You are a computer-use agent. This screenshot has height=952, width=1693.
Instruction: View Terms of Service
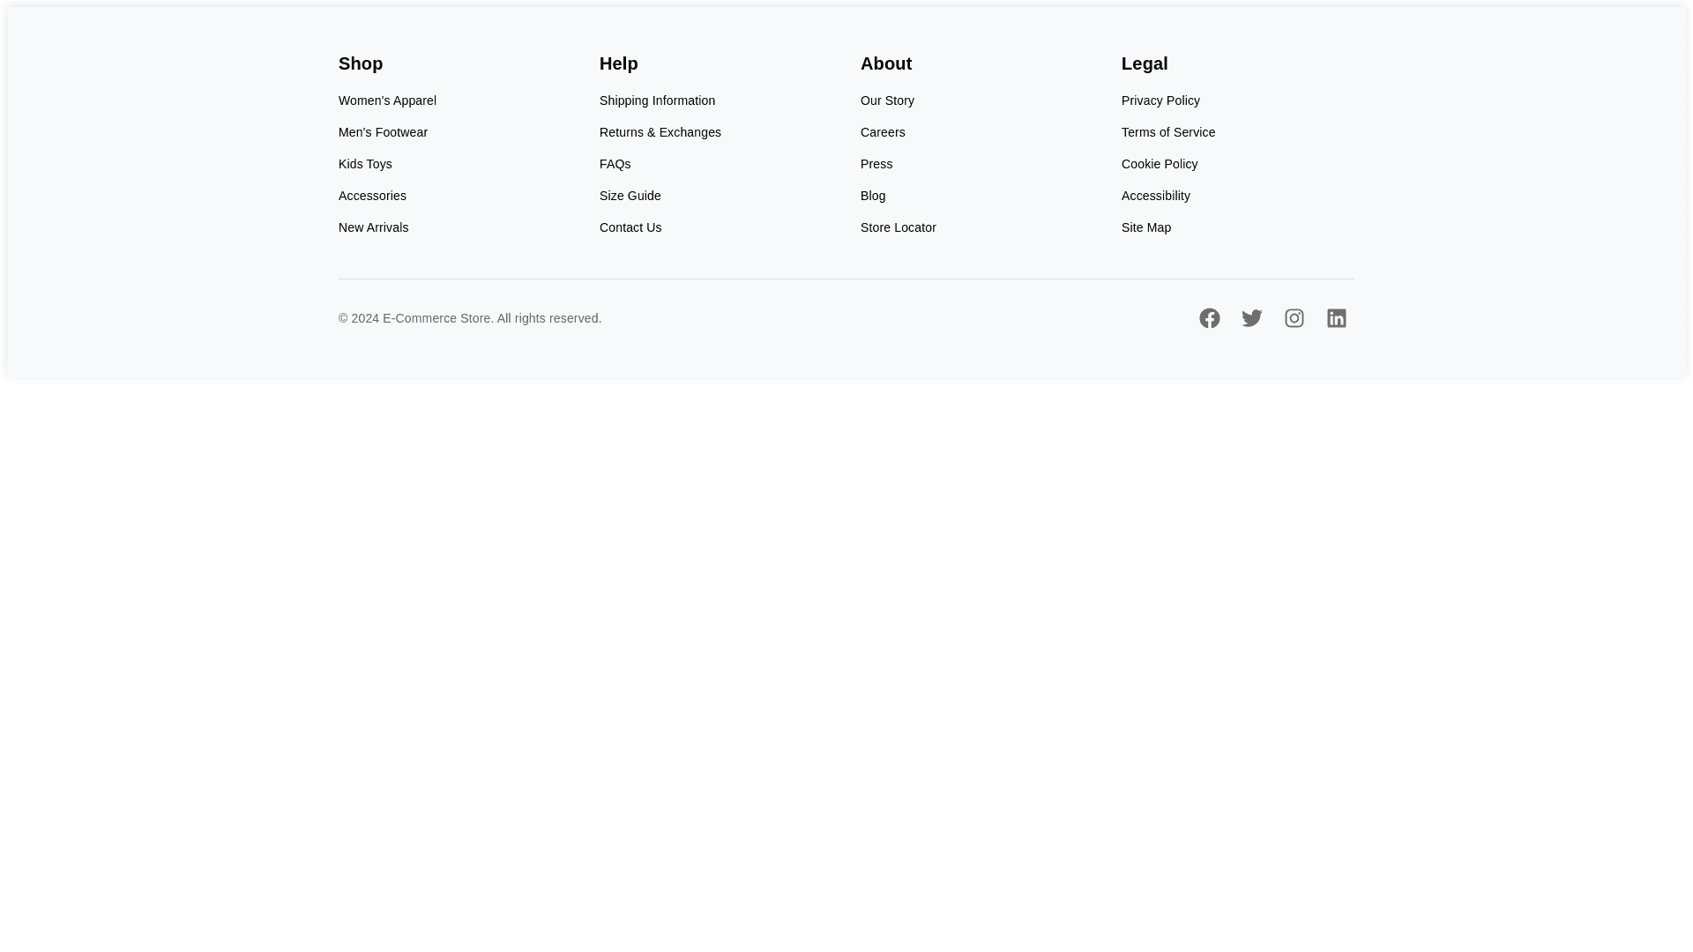pyautogui.click(x=1167, y=132)
